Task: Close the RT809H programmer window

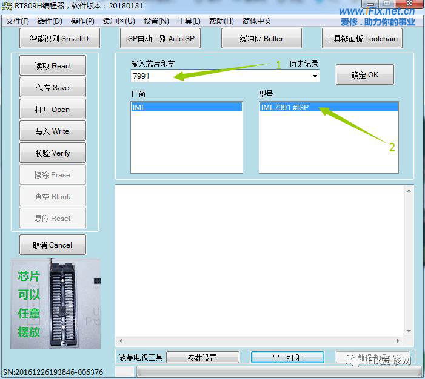Action: click(x=410, y=3)
